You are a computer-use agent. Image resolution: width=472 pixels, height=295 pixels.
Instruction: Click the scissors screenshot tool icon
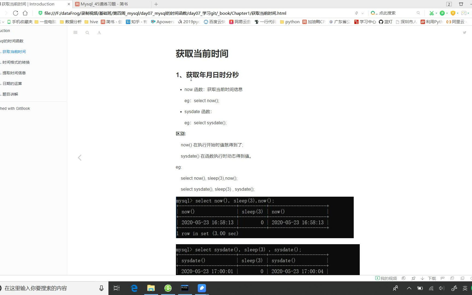click(432, 13)
